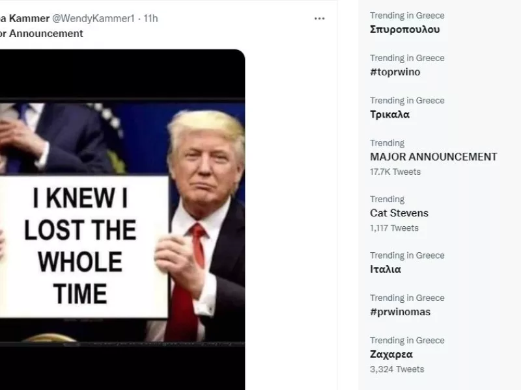
Task: Click Trending in Greece label above Σπυροπουλου
Action: click(407, 16)
